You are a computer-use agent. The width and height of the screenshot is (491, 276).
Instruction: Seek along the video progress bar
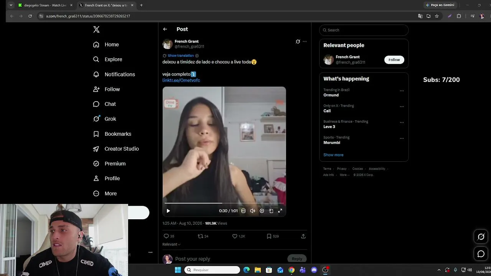click(224, 203)
